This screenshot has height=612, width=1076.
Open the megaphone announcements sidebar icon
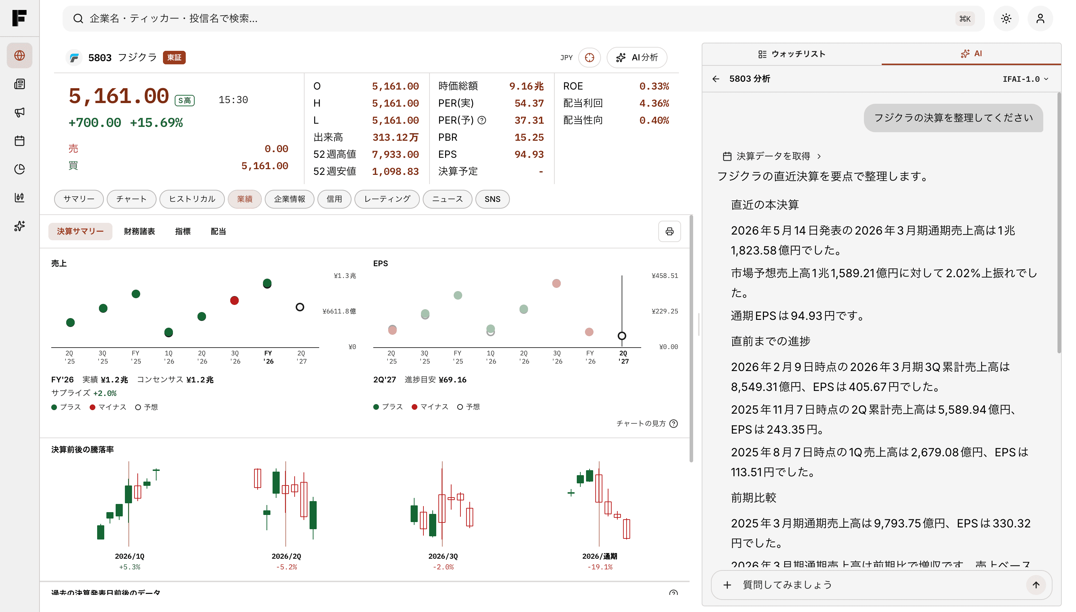(x=19, y=112)
